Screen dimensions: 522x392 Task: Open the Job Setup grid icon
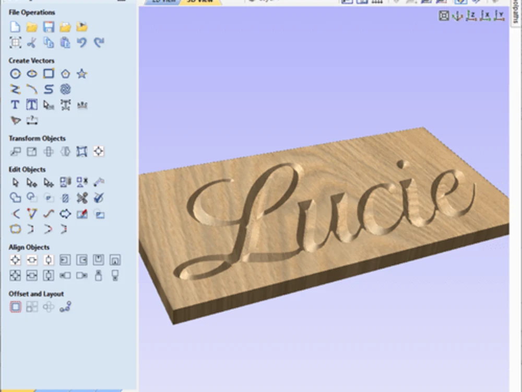(x=15, y=42)
